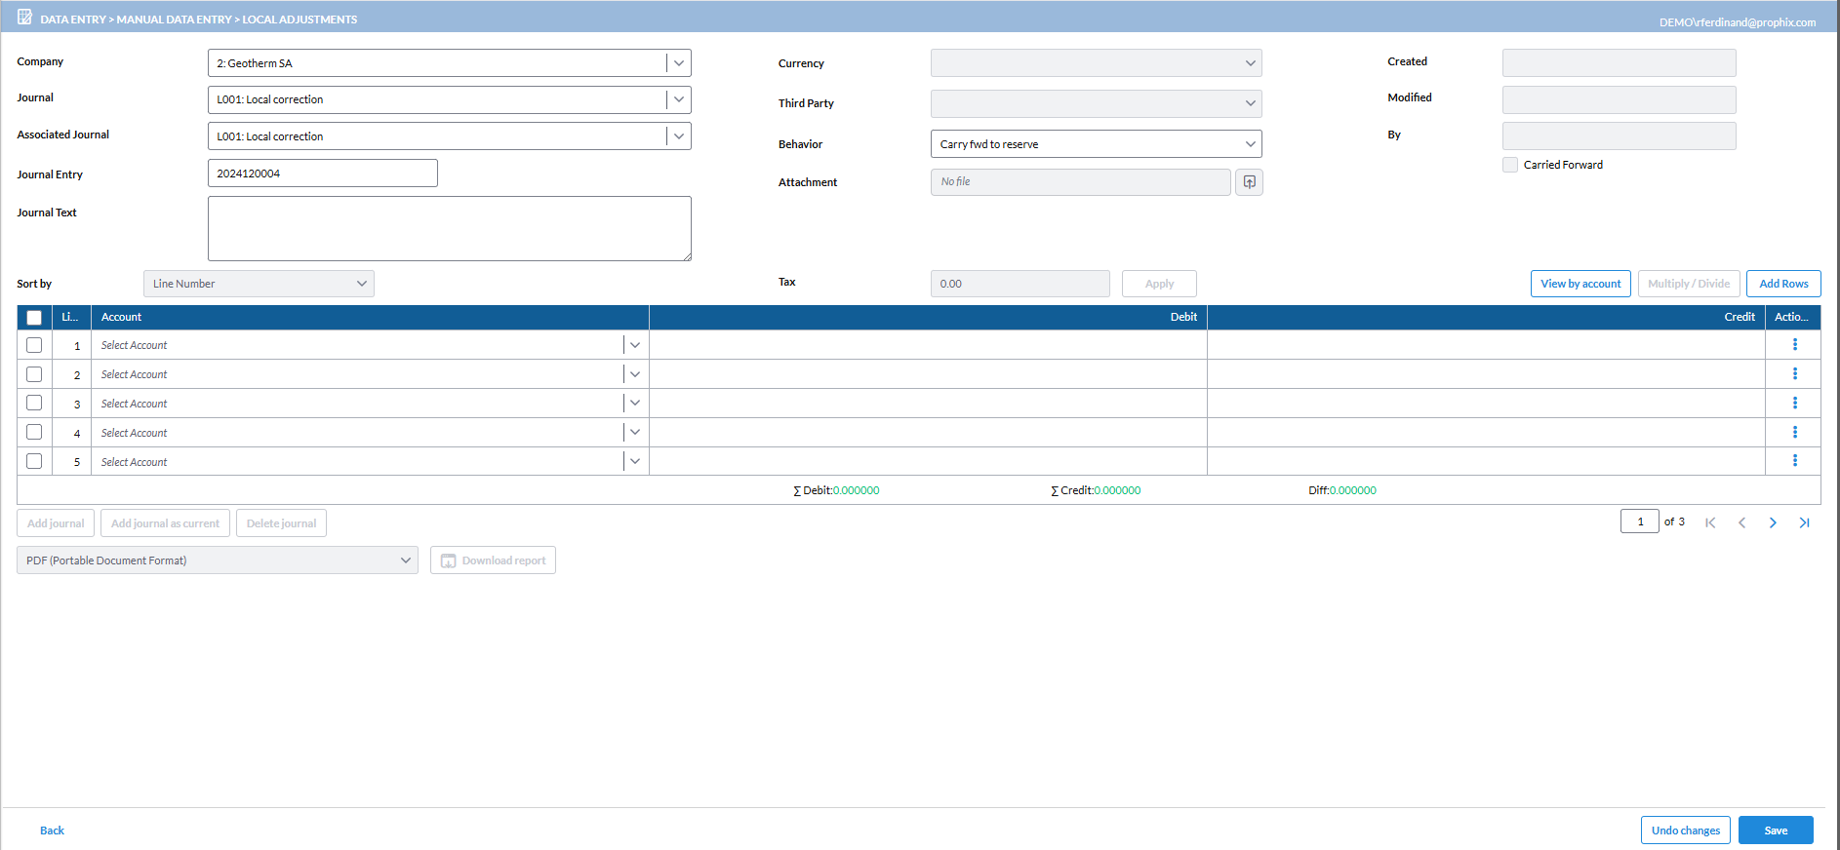Image resolution: width=1840 pixels, height=850 pixels.
Task: Click the attachment upload icon
Action: point(1249,182)
